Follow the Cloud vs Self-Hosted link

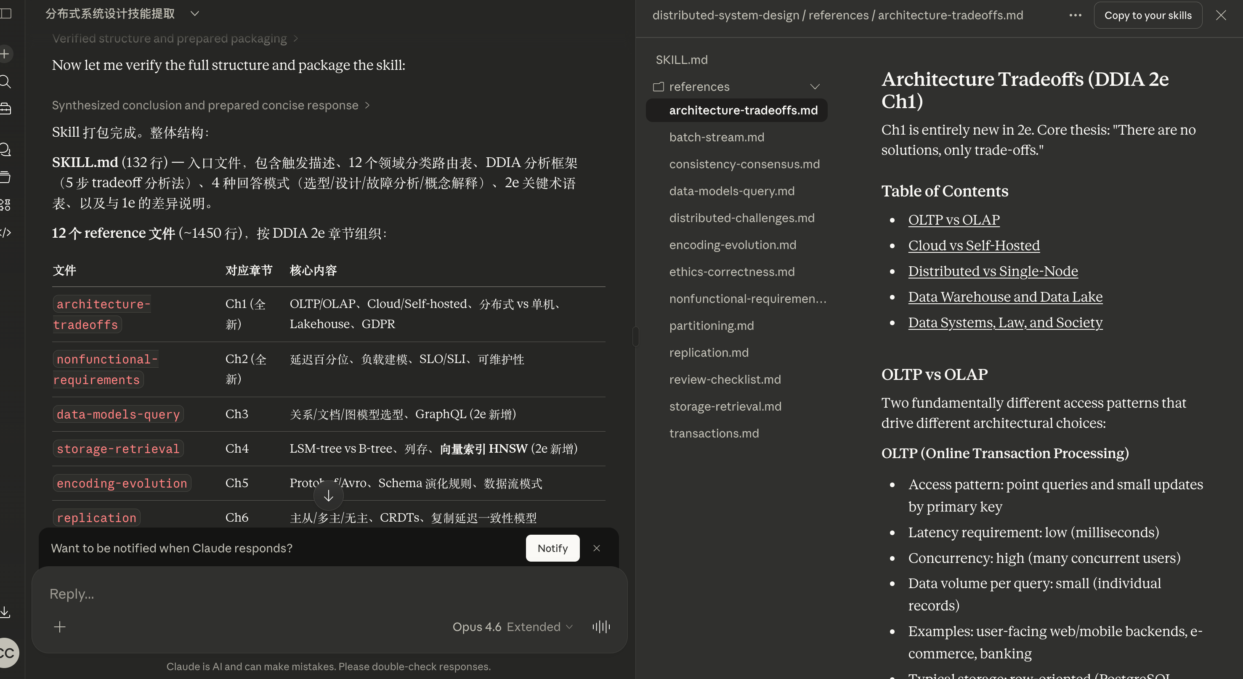pyautogui.click(x=973, y=245)
